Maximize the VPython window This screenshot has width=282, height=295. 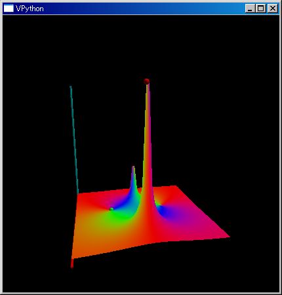click(261, 9)
